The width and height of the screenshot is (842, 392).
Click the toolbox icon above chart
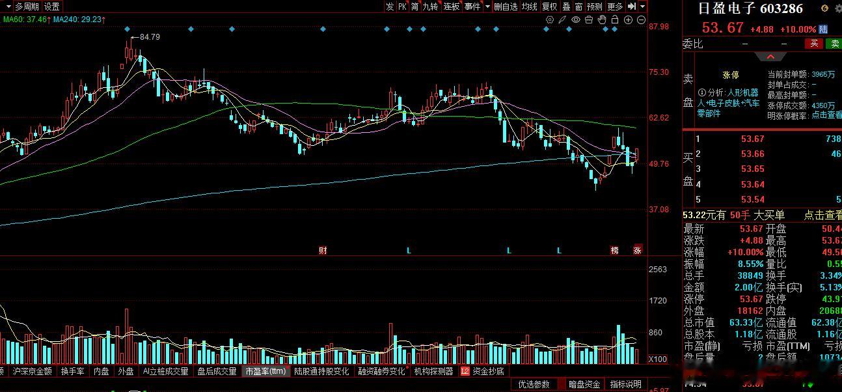tap(589, 20)
